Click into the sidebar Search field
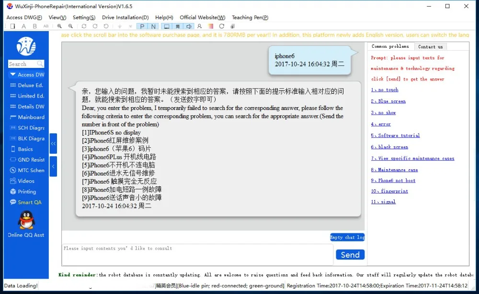This screenshot has width=479, height=294. (23, 64)
